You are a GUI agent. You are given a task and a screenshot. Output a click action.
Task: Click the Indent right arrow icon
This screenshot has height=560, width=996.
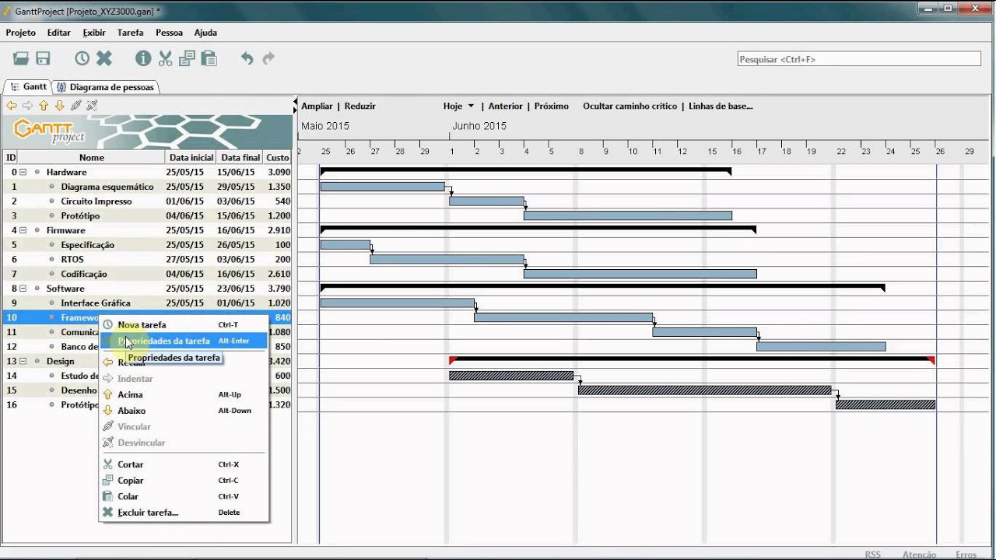point(27,106)
